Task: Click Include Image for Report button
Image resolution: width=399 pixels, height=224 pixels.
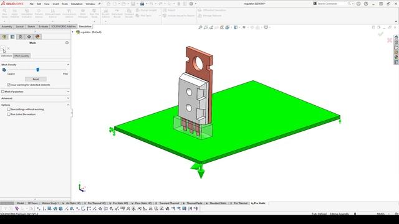Action: point(179,16)
